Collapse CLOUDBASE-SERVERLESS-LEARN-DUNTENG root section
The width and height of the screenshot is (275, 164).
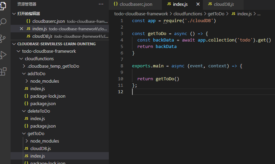(x=14, y=44)
